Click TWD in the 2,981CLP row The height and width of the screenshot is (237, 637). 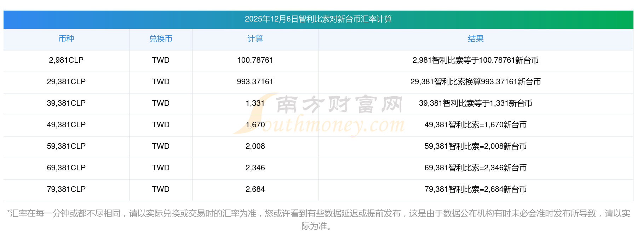(x=161, y=60)
